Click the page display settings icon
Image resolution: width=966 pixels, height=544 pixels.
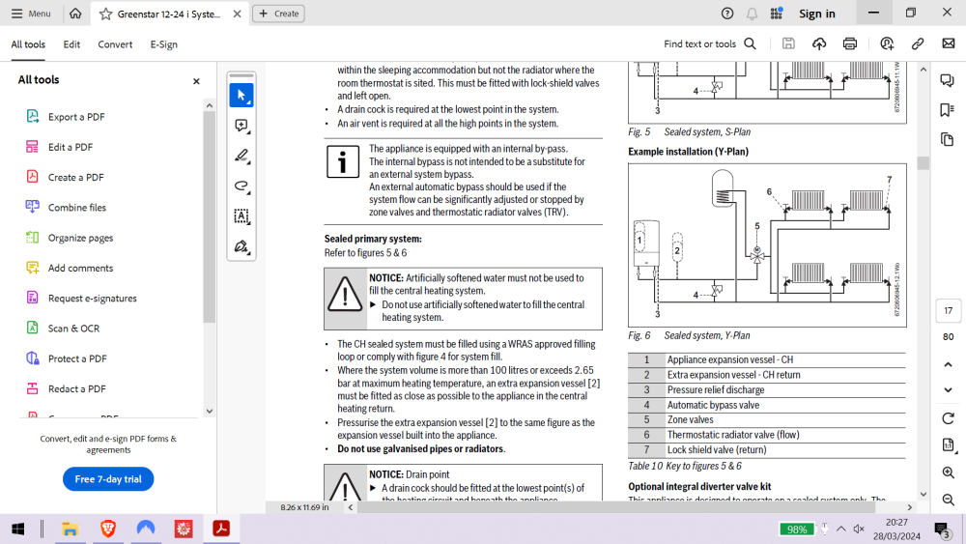pyautogui.click(x=948, y=444)
